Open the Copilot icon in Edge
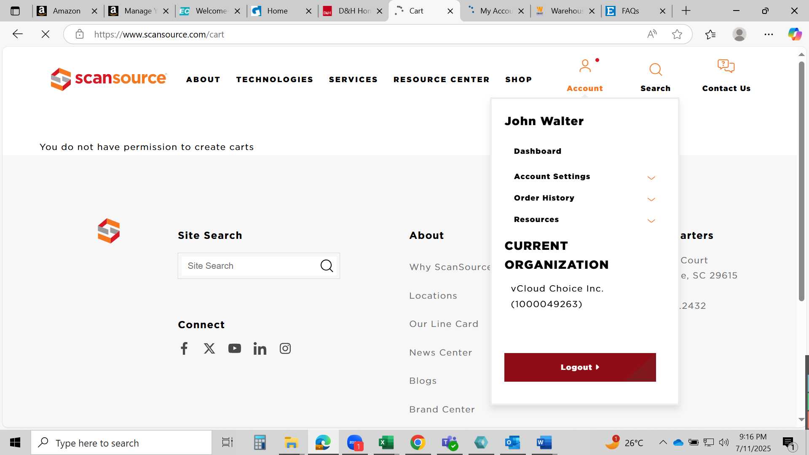 click(795, 34)
